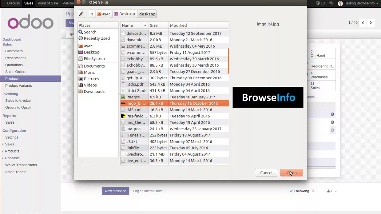This screenshot has height=214, width=381.
Task: Go to the ayaz home folder in the path bar
Action: tap(103, 14)
